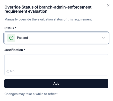Click the green Passed checkmark icon

pos(11,38)
